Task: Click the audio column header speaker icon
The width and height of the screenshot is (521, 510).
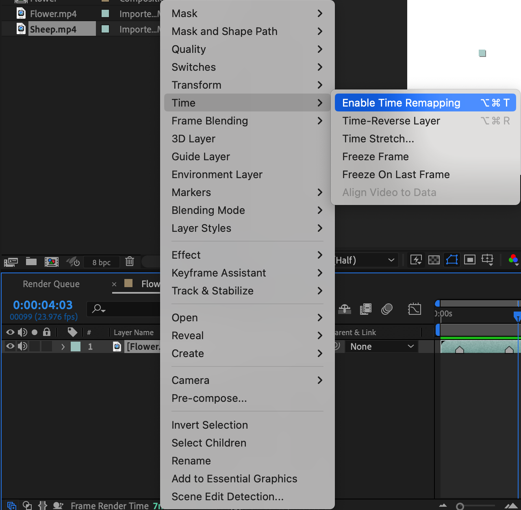Action: 22,332
